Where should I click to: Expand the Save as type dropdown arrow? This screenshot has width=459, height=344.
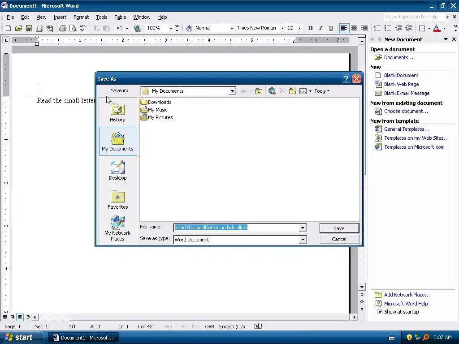tap(303, 240)
